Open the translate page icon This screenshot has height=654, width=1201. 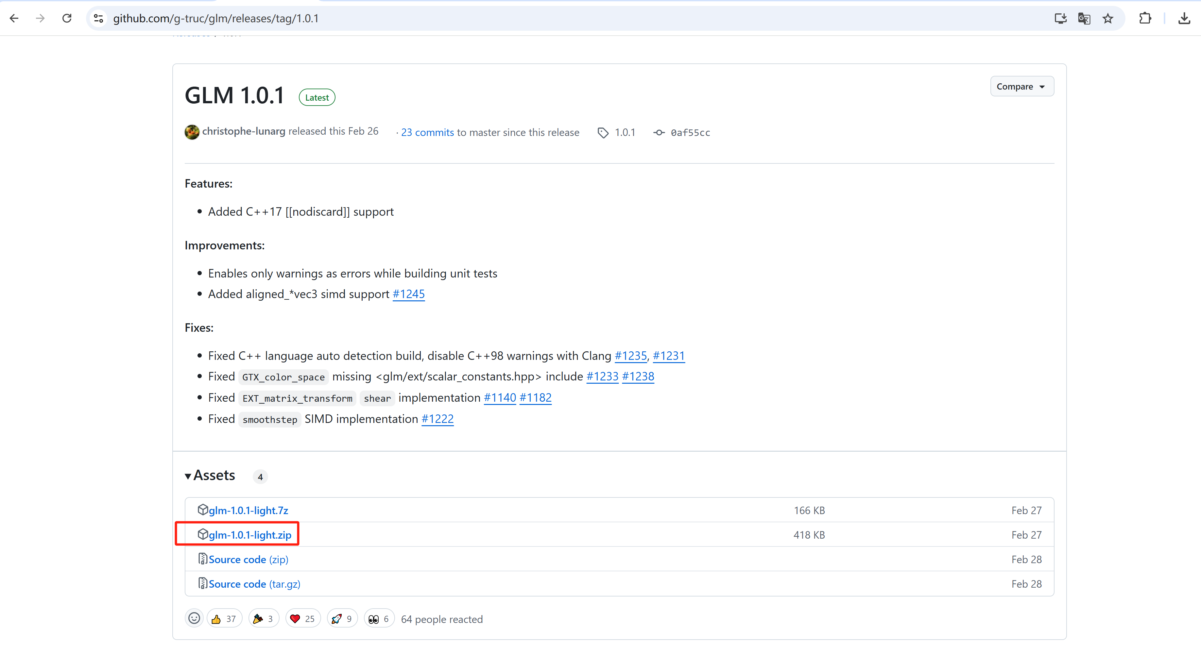click(x=1084, y=18)
